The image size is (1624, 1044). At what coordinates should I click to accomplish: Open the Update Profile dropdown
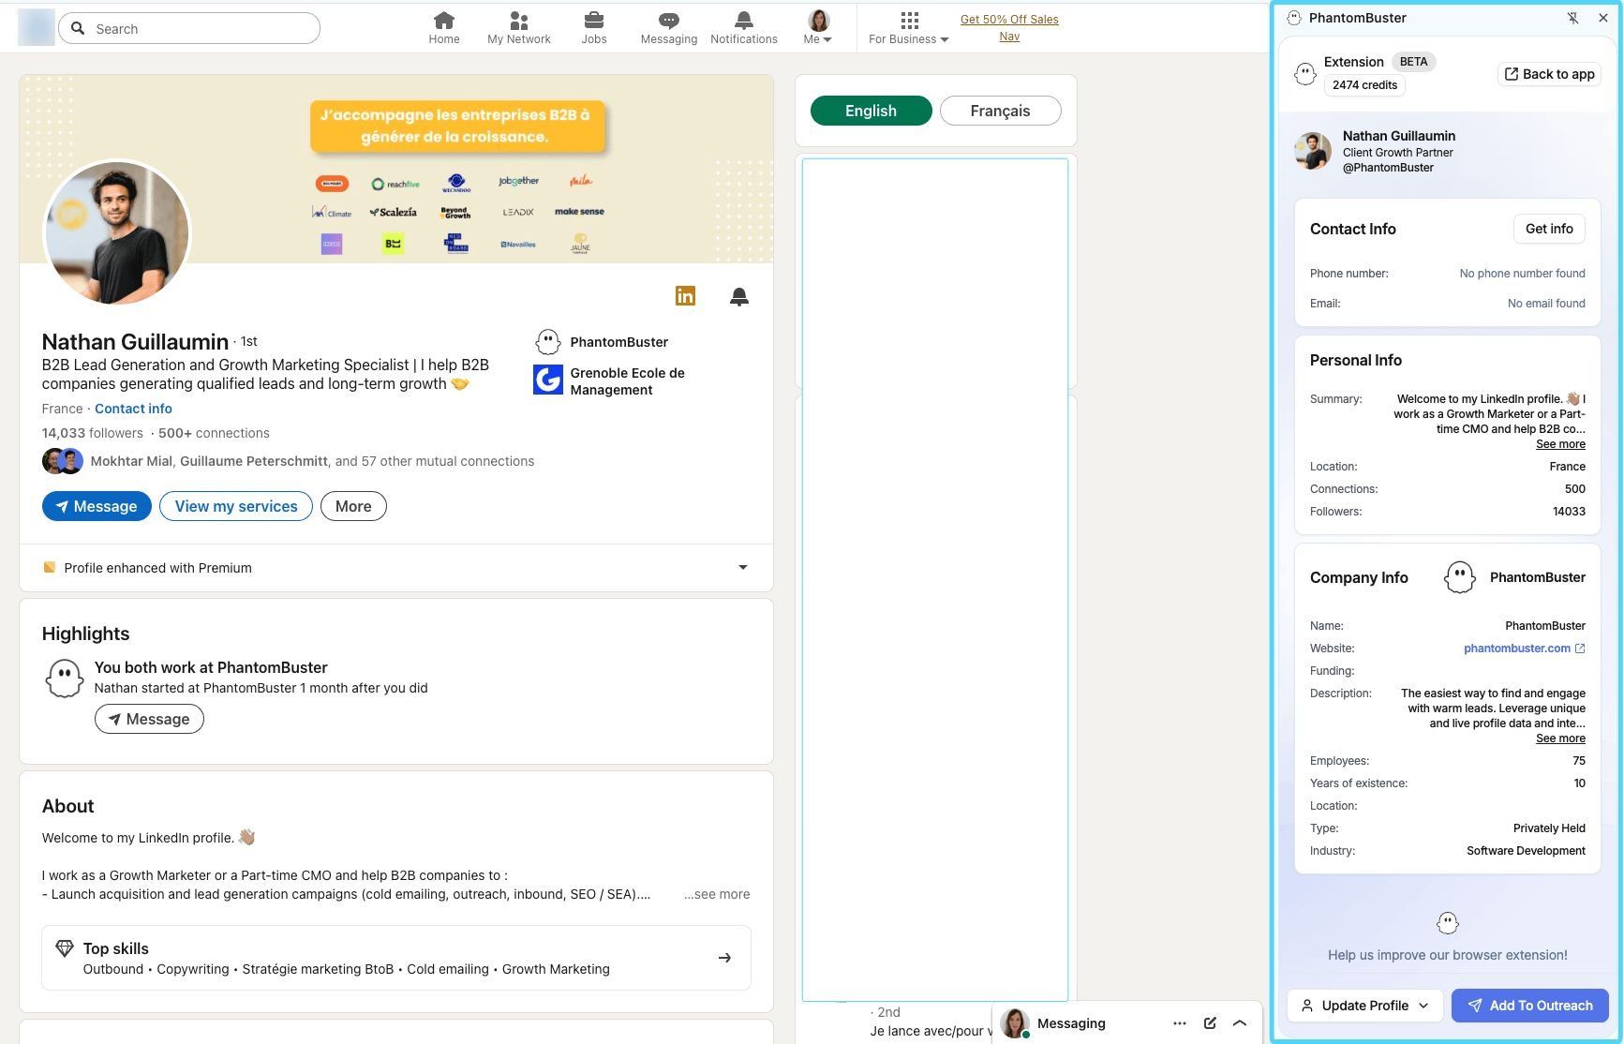coord(1364,1006)
